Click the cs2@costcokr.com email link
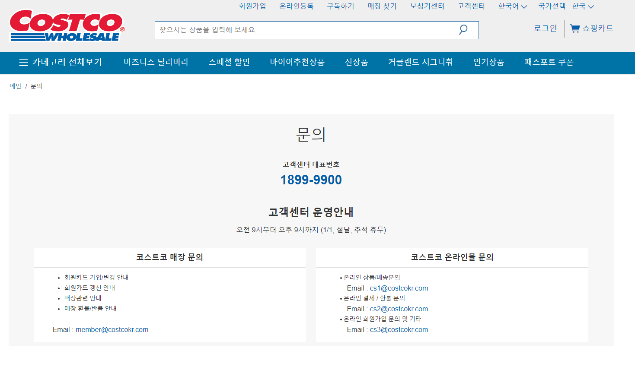 pyautogui.click(x=399, y=309)
